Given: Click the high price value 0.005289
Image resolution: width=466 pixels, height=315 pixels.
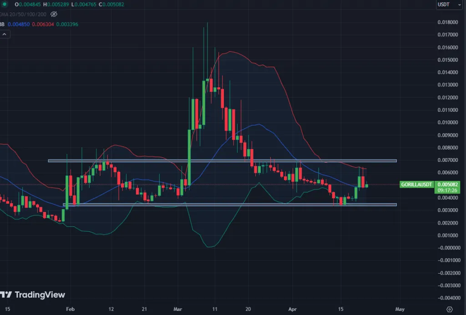Looking at the screenshot, I should 58,5.
